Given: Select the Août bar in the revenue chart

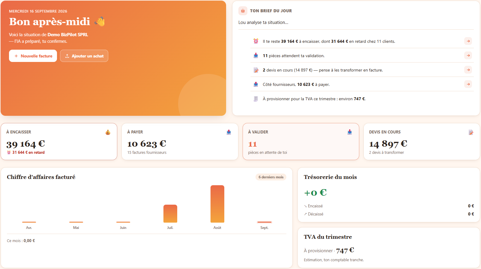Looking at the screenshot, I should (x=217, y=204).
